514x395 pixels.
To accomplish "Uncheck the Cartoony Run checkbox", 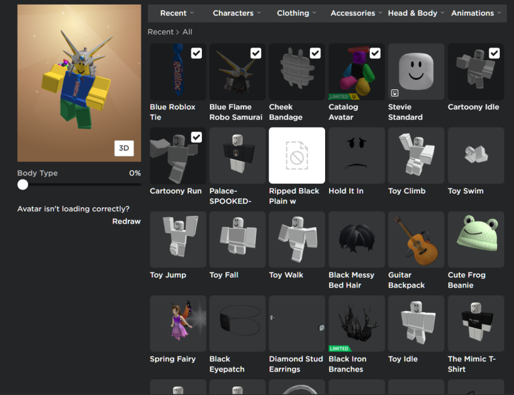I will (196, 137).
